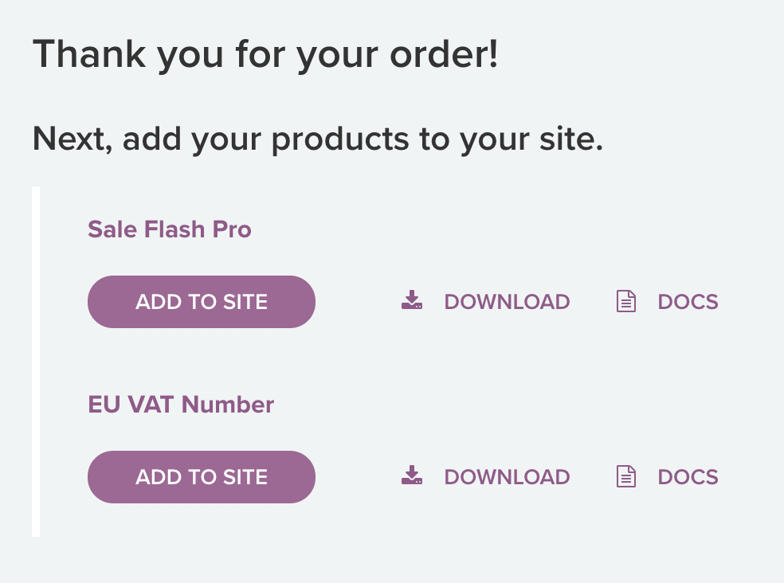Click the text about adding products to your site

pos(317,138)
